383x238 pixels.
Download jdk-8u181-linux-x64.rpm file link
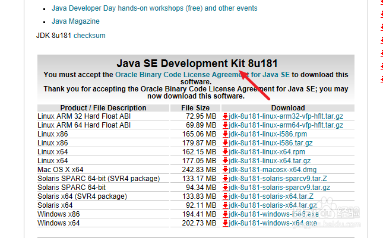pyautogui.click(x=267, y=152)
